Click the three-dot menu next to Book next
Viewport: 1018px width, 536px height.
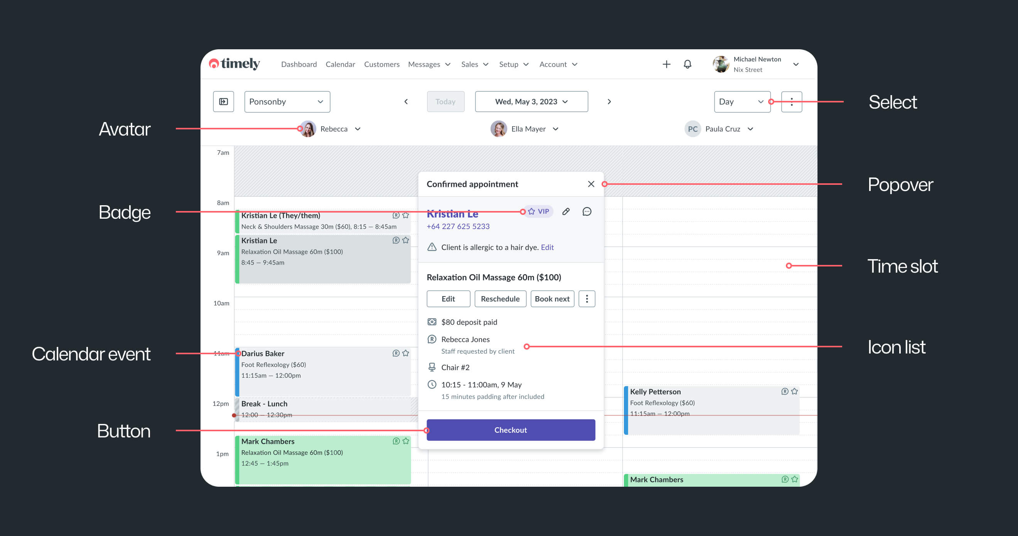[x=587, y=299]
